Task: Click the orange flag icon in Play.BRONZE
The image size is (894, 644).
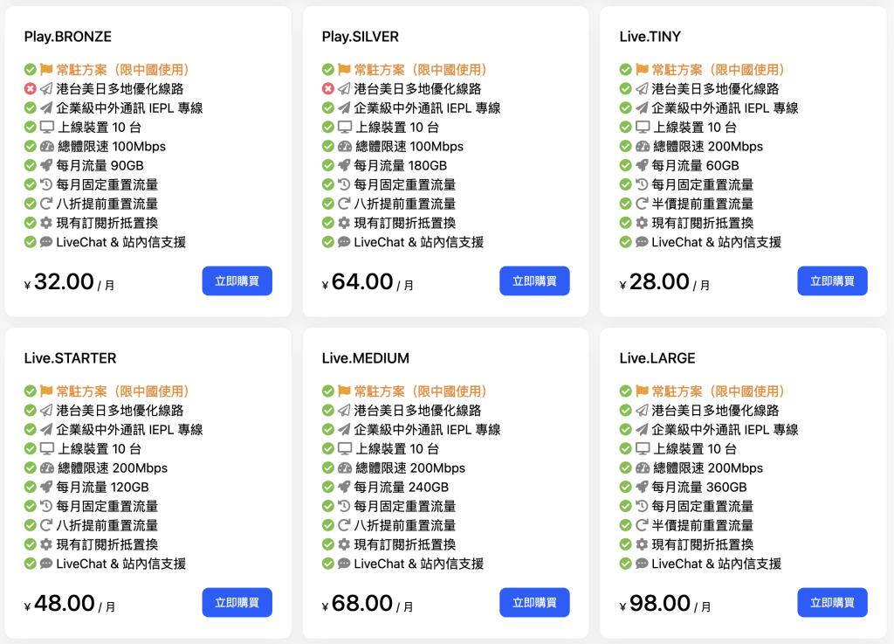Action: click(x=46, y=70)
